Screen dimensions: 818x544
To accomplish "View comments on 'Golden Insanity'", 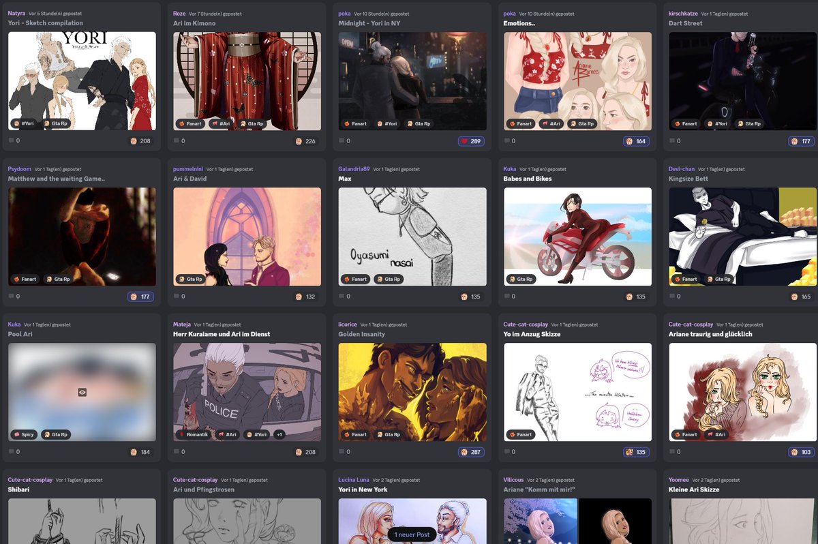I will pos(342,452).
